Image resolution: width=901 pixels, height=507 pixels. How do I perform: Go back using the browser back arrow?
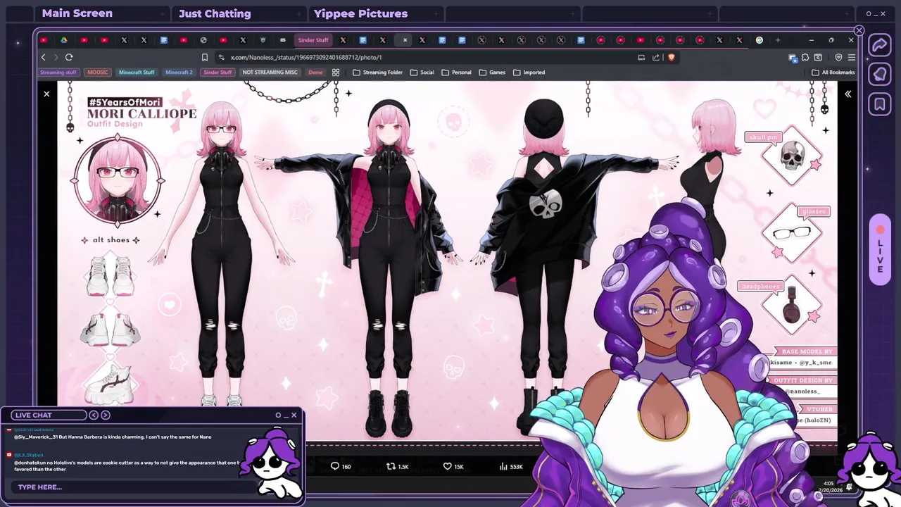[44, 57]
